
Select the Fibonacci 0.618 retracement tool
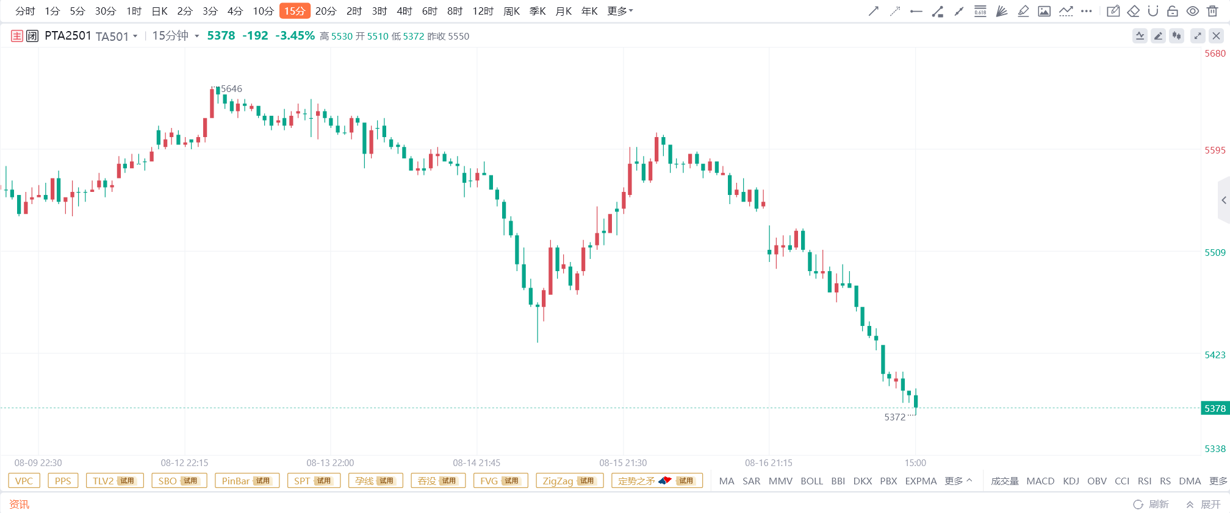coord(980,11)
